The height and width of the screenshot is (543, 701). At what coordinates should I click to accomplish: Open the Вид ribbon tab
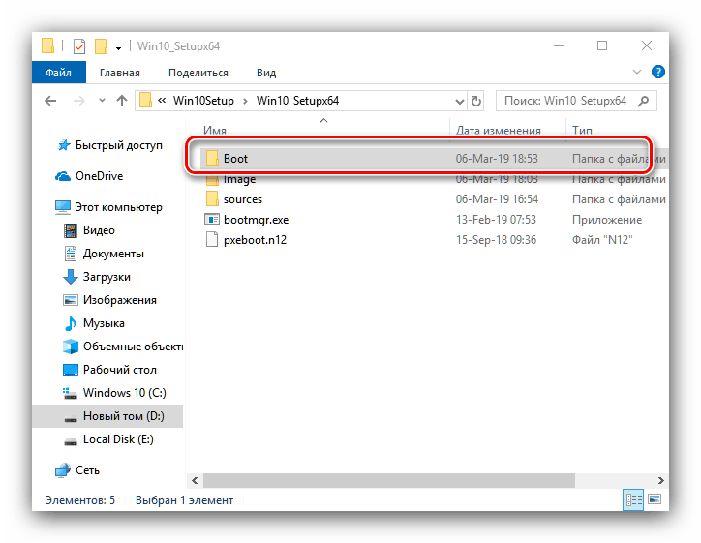coord(266,73)
